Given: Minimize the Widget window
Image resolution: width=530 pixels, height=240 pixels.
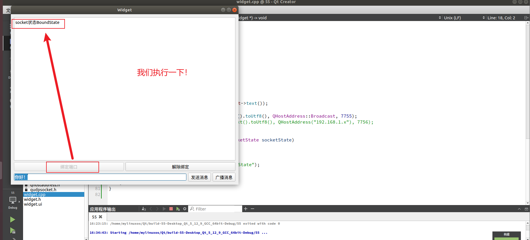Looking at the screenshot, I should click(223, 10).
